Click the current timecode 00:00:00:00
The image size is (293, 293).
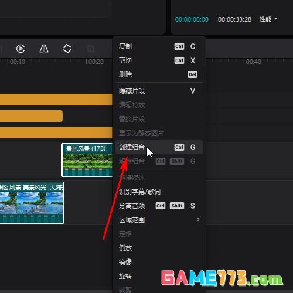pyautogui.click(x=192, y=19)
